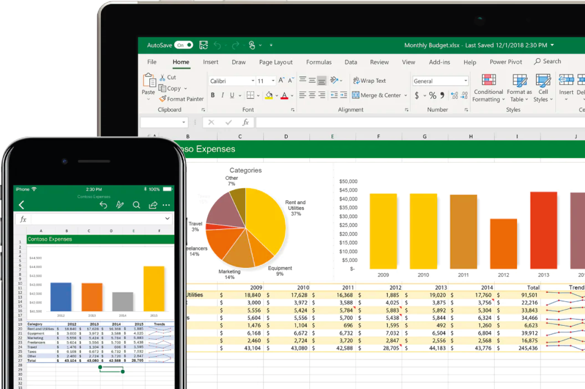Tap the search magnifier on phone
This screenshot has height=389, width=585.
click(136, 205)
